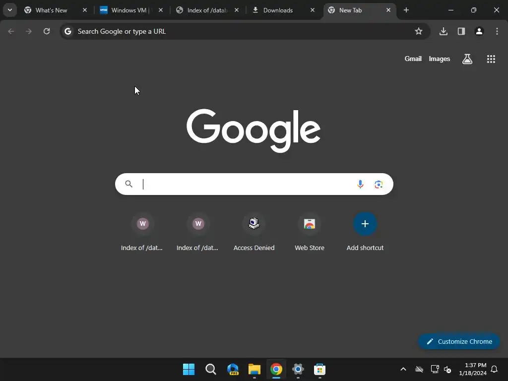The image size is (508, 381).
Task: Click the Customize Chrome button
Action: [x=459, y=341]
